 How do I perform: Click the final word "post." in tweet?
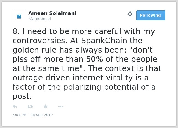tap(22, 96)
